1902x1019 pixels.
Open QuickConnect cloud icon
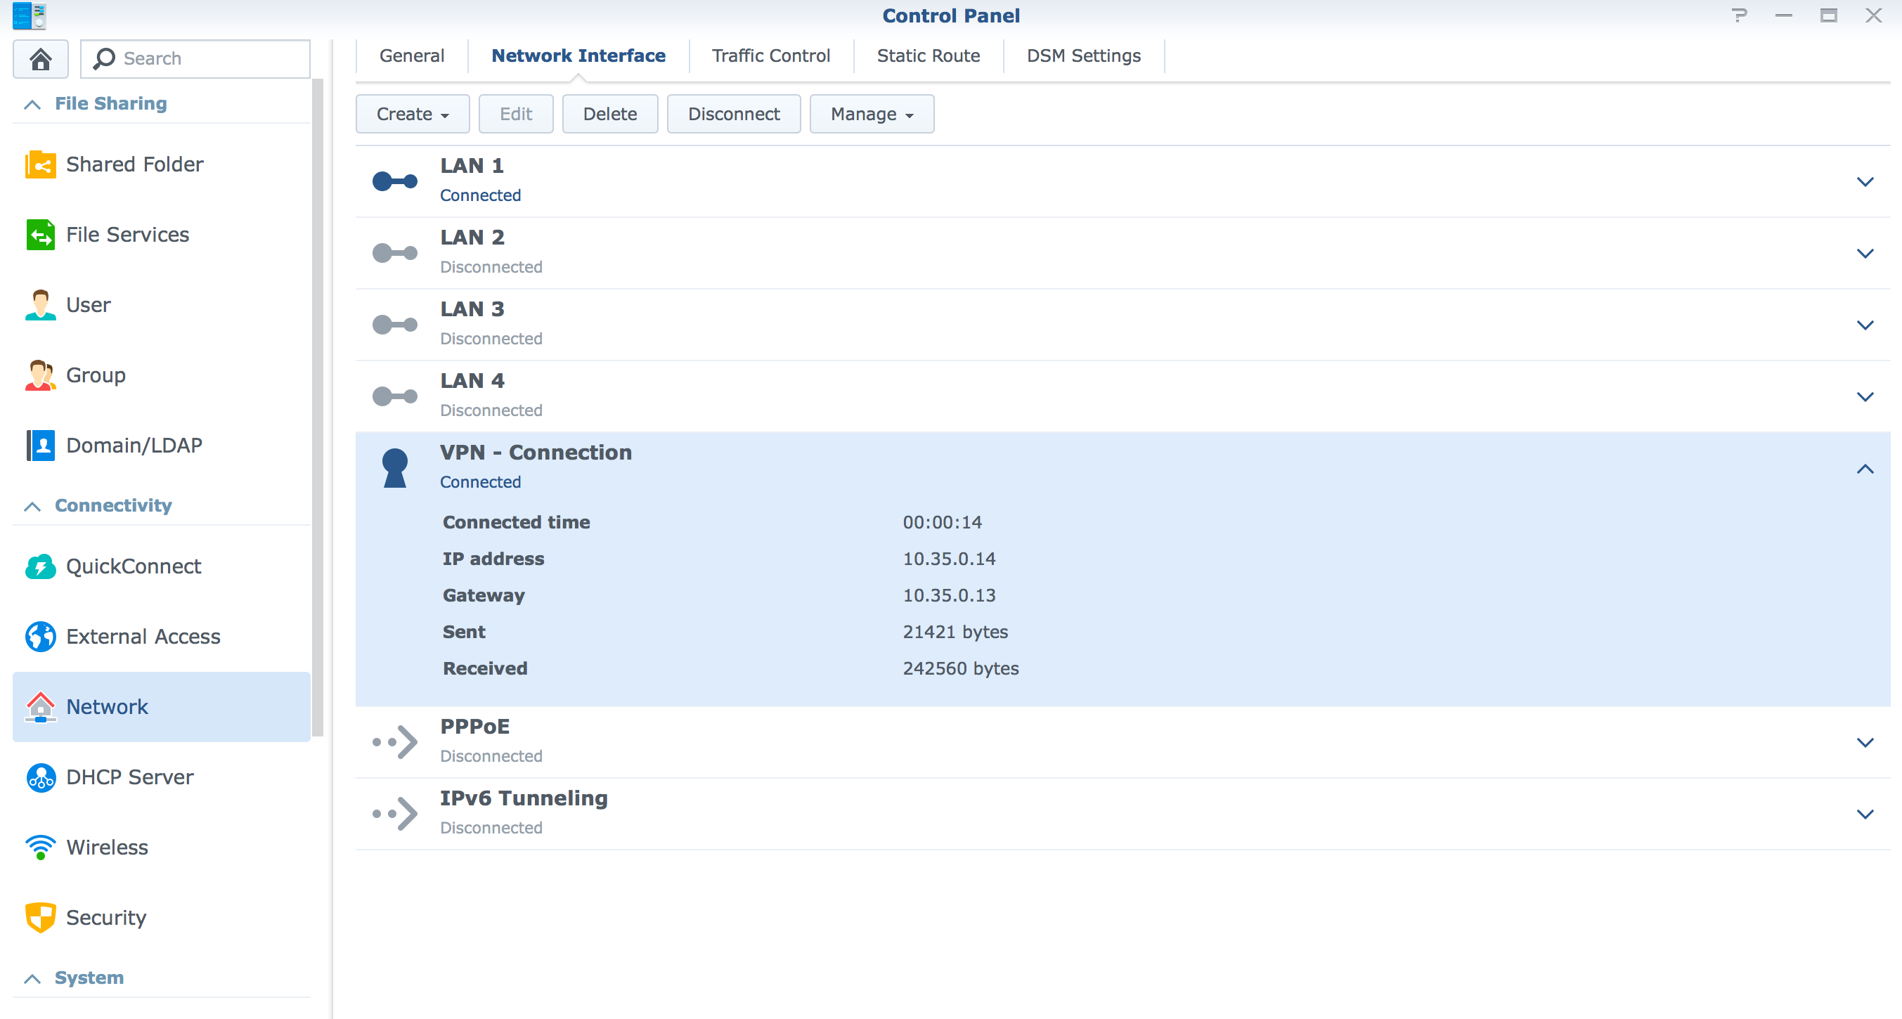41,566
